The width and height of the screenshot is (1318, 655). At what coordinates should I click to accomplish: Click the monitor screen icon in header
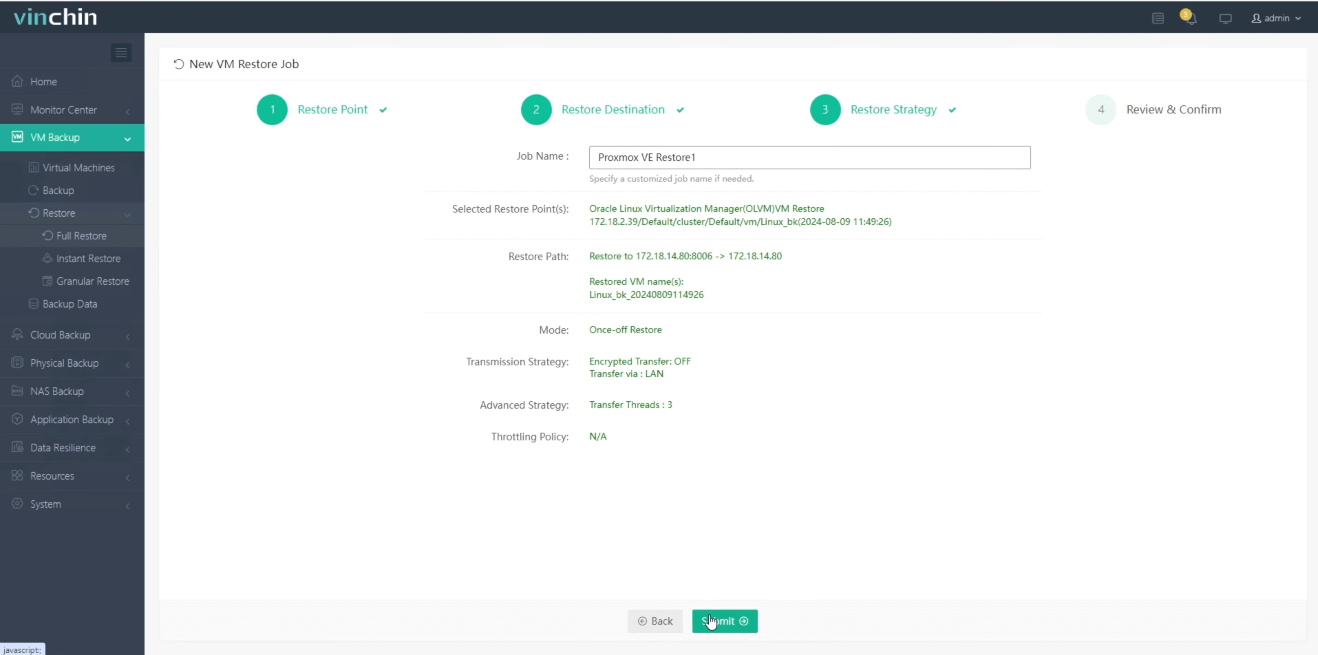pyautogui.click(x=1225, y=19)
